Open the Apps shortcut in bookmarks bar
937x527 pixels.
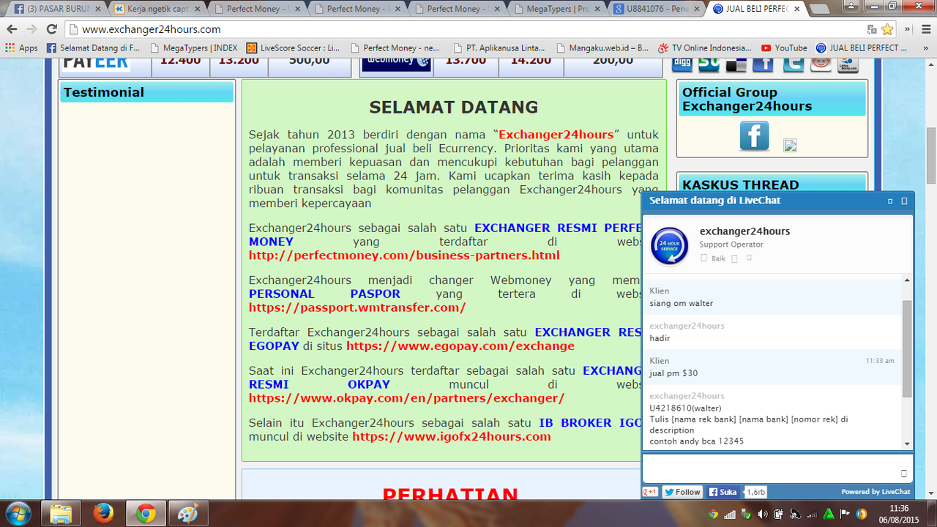coord(21,48)
